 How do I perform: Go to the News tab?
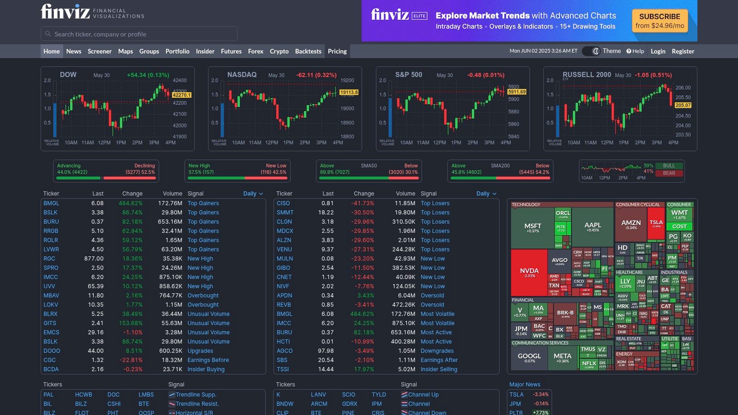point(74,51)
